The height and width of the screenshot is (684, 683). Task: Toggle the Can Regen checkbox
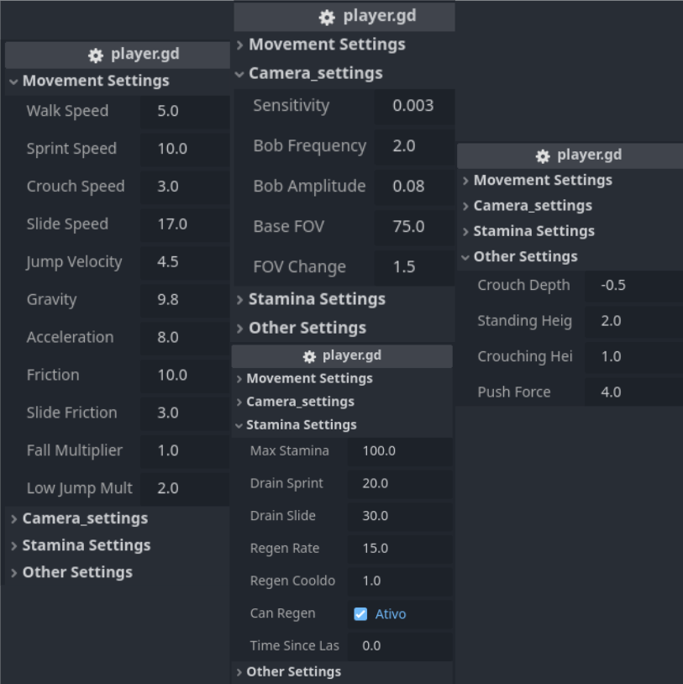pyautogui.click(x=360, y=614)
